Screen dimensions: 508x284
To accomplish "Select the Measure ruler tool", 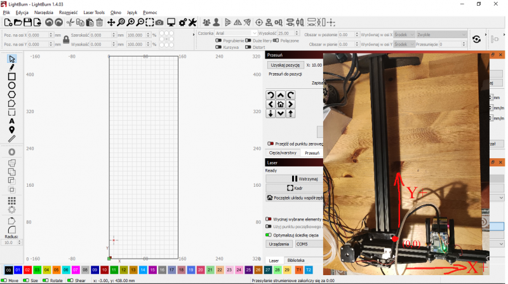I will click(11, 139).
